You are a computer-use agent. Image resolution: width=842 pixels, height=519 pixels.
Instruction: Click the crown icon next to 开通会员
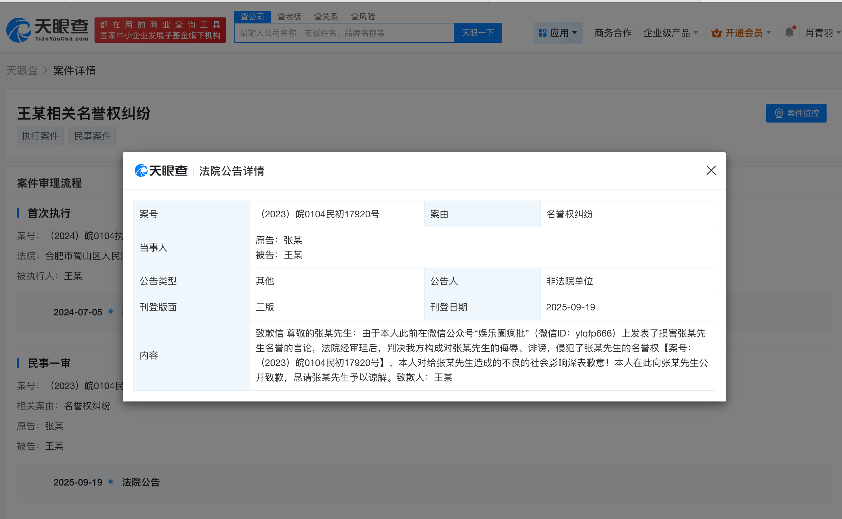pos(717,32)
